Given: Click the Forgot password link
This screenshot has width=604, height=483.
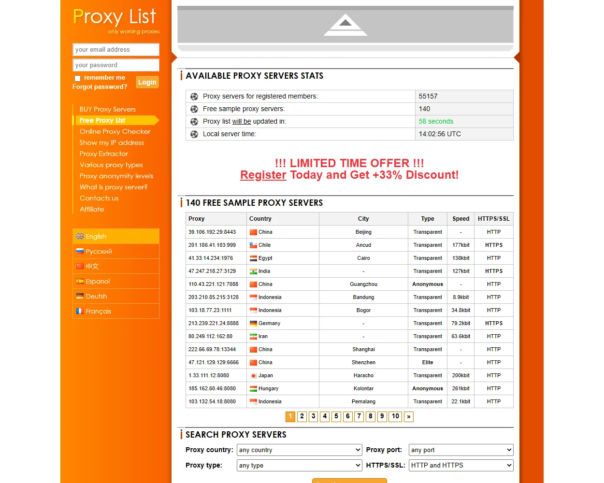Looking at the screenshot, I should [100, 87].
